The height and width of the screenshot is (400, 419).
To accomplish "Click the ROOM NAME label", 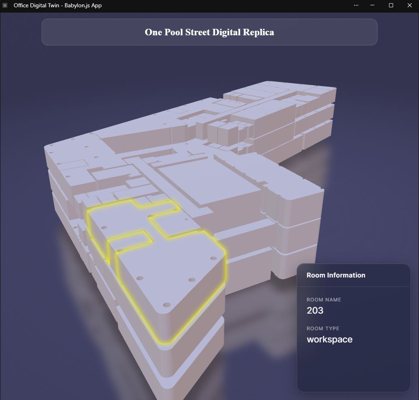I will 324,300.
